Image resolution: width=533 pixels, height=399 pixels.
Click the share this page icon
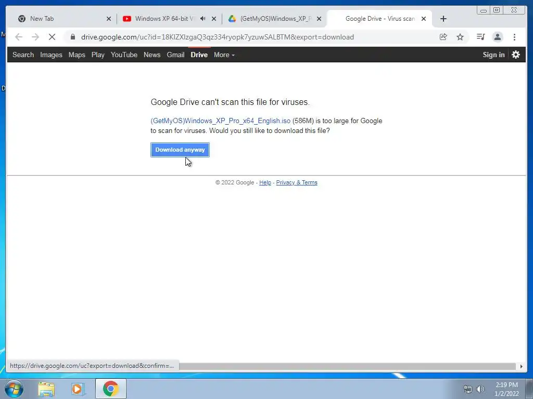443,37
